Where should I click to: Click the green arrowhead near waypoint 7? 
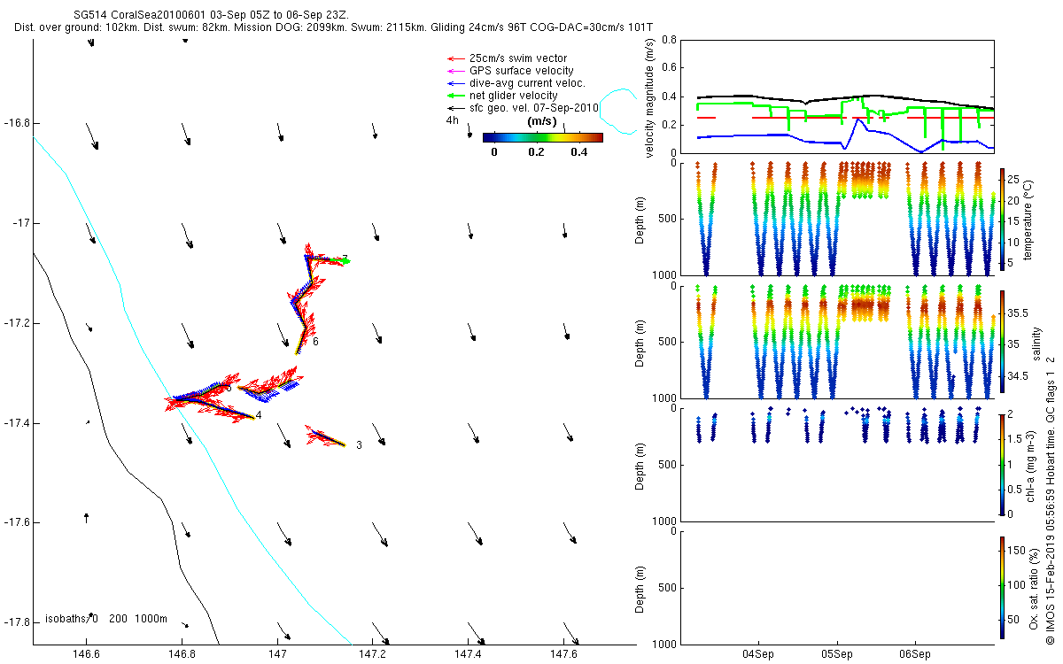click(x=345, y=261)
